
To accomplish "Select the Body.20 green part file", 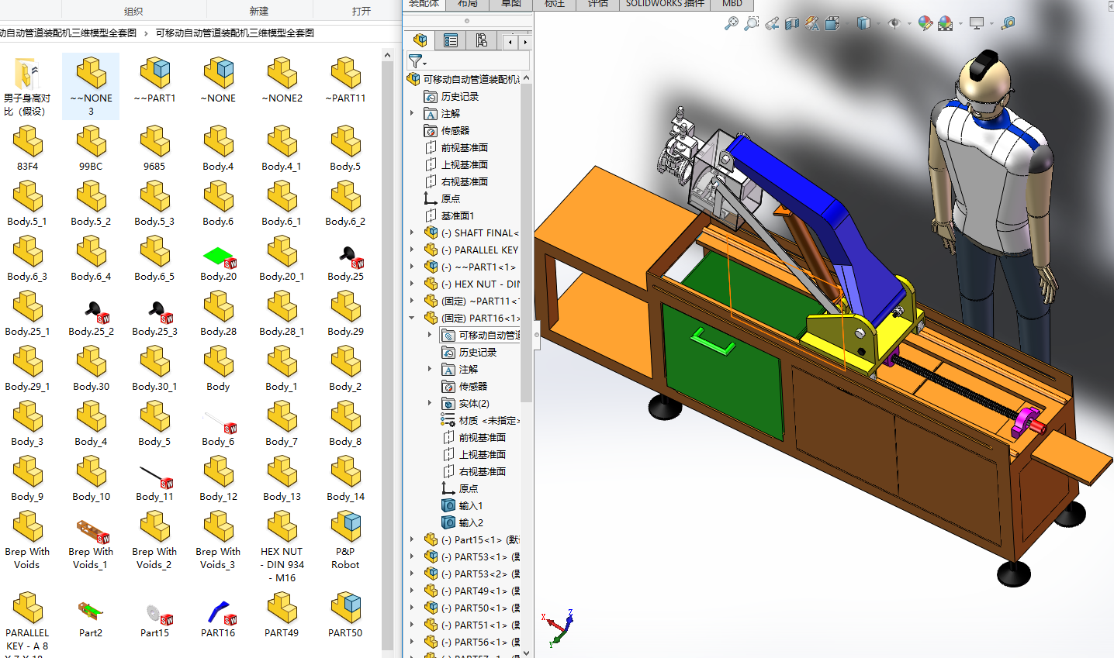I will (x=218, y=264).
